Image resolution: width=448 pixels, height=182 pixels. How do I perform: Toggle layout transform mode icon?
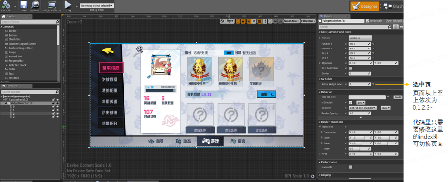pos(248,21)
